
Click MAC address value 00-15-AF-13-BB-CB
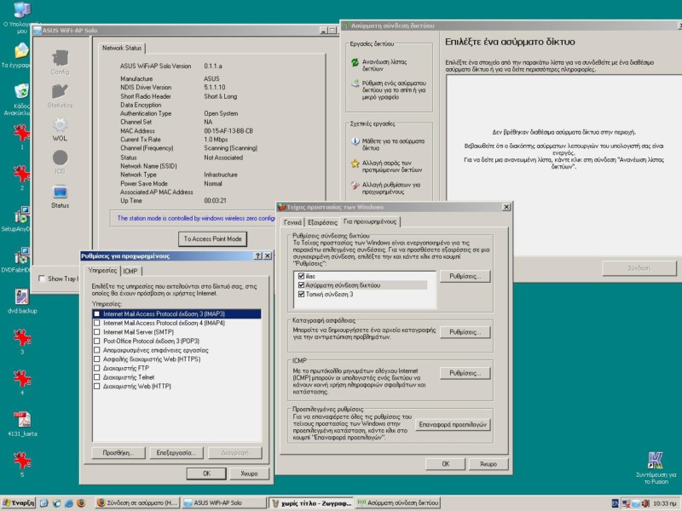pyautogui.click(x=228, y=131)
